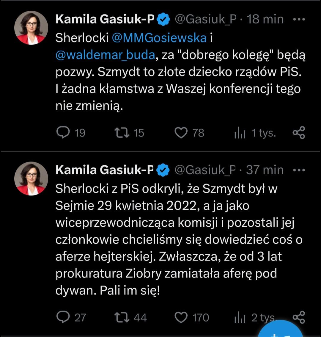Screen dimensions: 321x337
Task: Open more options for the 37 min tweet
Action: [299, 170]
